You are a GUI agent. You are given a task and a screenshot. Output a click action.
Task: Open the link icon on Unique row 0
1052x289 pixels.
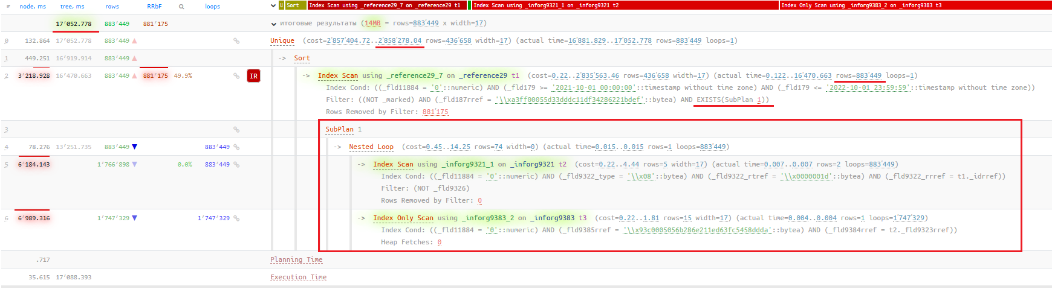(236, 41)
